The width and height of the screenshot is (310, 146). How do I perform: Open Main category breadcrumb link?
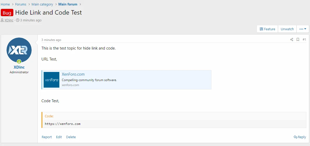click(42, 4)
